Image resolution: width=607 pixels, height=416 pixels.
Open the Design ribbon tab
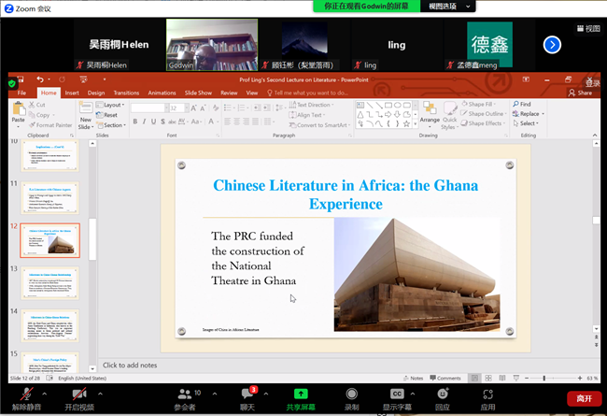[x=96, y=93]
